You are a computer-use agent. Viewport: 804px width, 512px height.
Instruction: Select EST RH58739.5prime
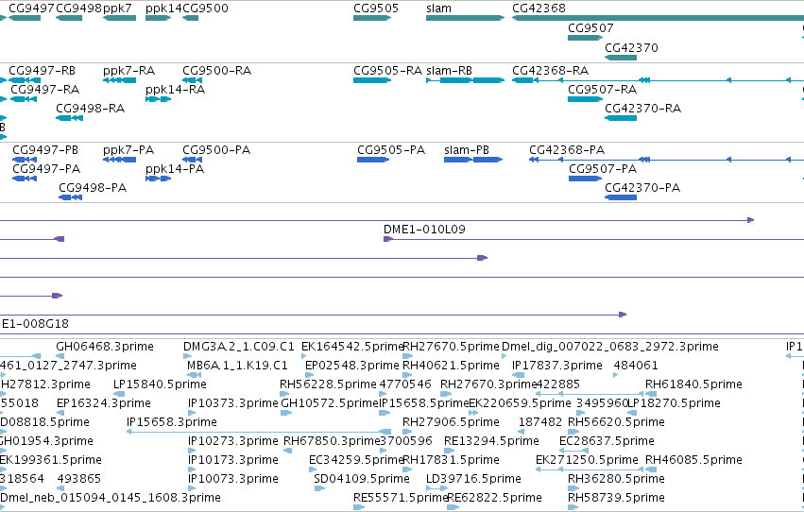click(x=573, y=508)
